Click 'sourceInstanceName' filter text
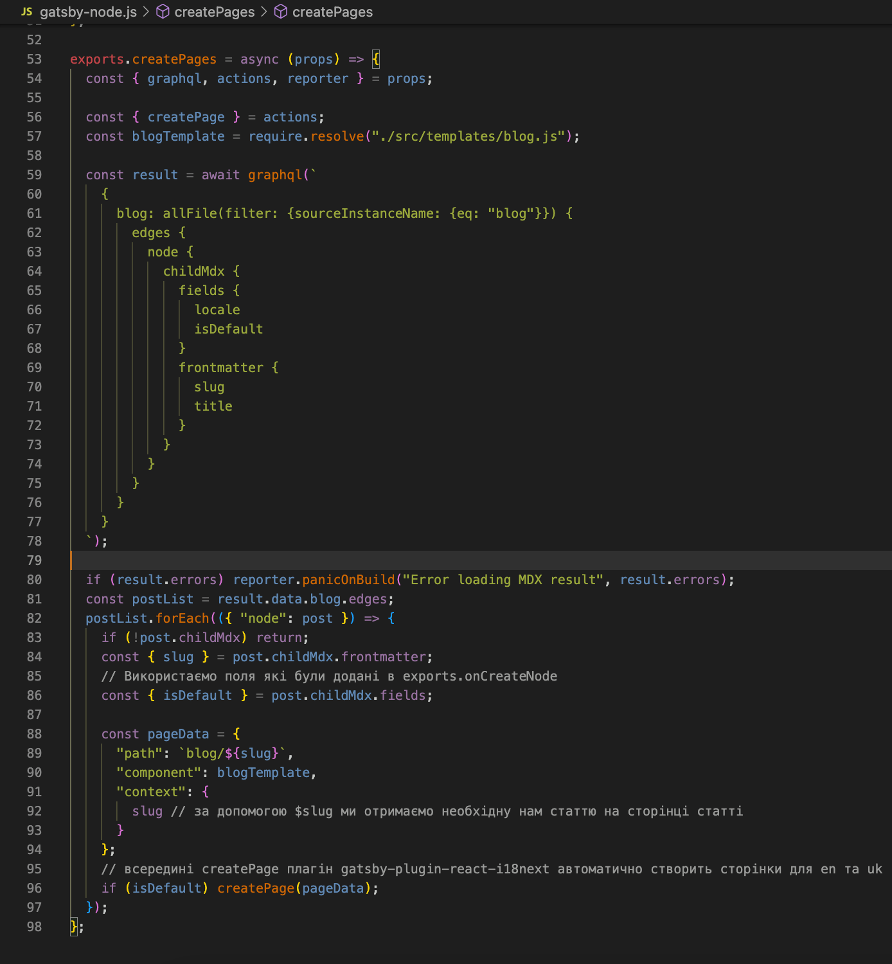The width and height of the screenshot is (892, 964). click(364, 213)
